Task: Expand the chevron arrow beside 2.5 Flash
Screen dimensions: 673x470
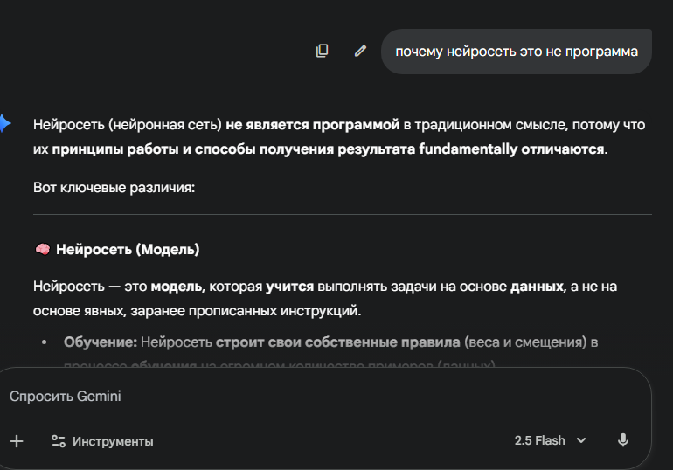Action: coord(581,441)
